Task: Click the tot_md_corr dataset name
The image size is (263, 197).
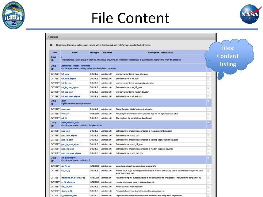Action: [67, 92]
